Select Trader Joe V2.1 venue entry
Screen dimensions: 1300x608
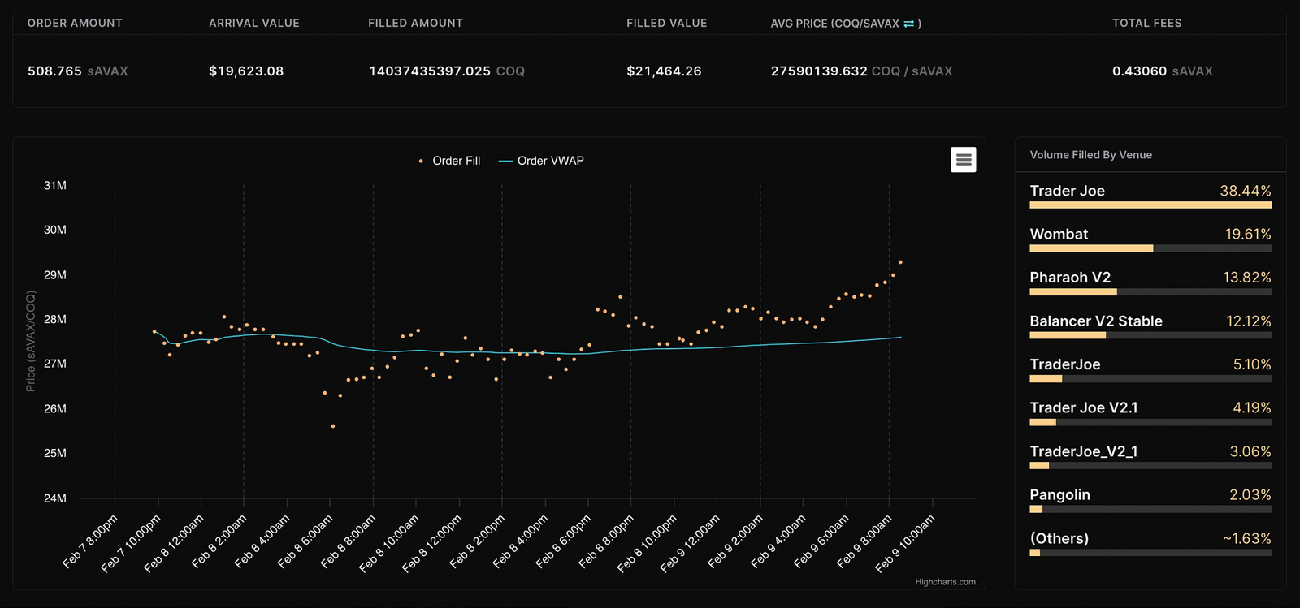1150,412
